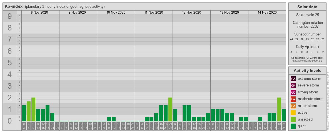Screen dimensions: 329x133
Task: Click the Kp axis value 5
Action: tap(10, 63)
